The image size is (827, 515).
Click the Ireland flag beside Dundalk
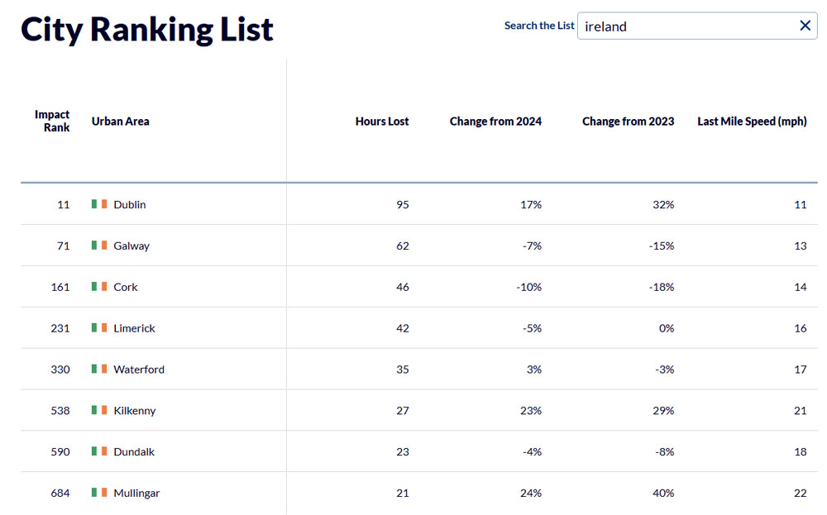[x=99, y=452]
